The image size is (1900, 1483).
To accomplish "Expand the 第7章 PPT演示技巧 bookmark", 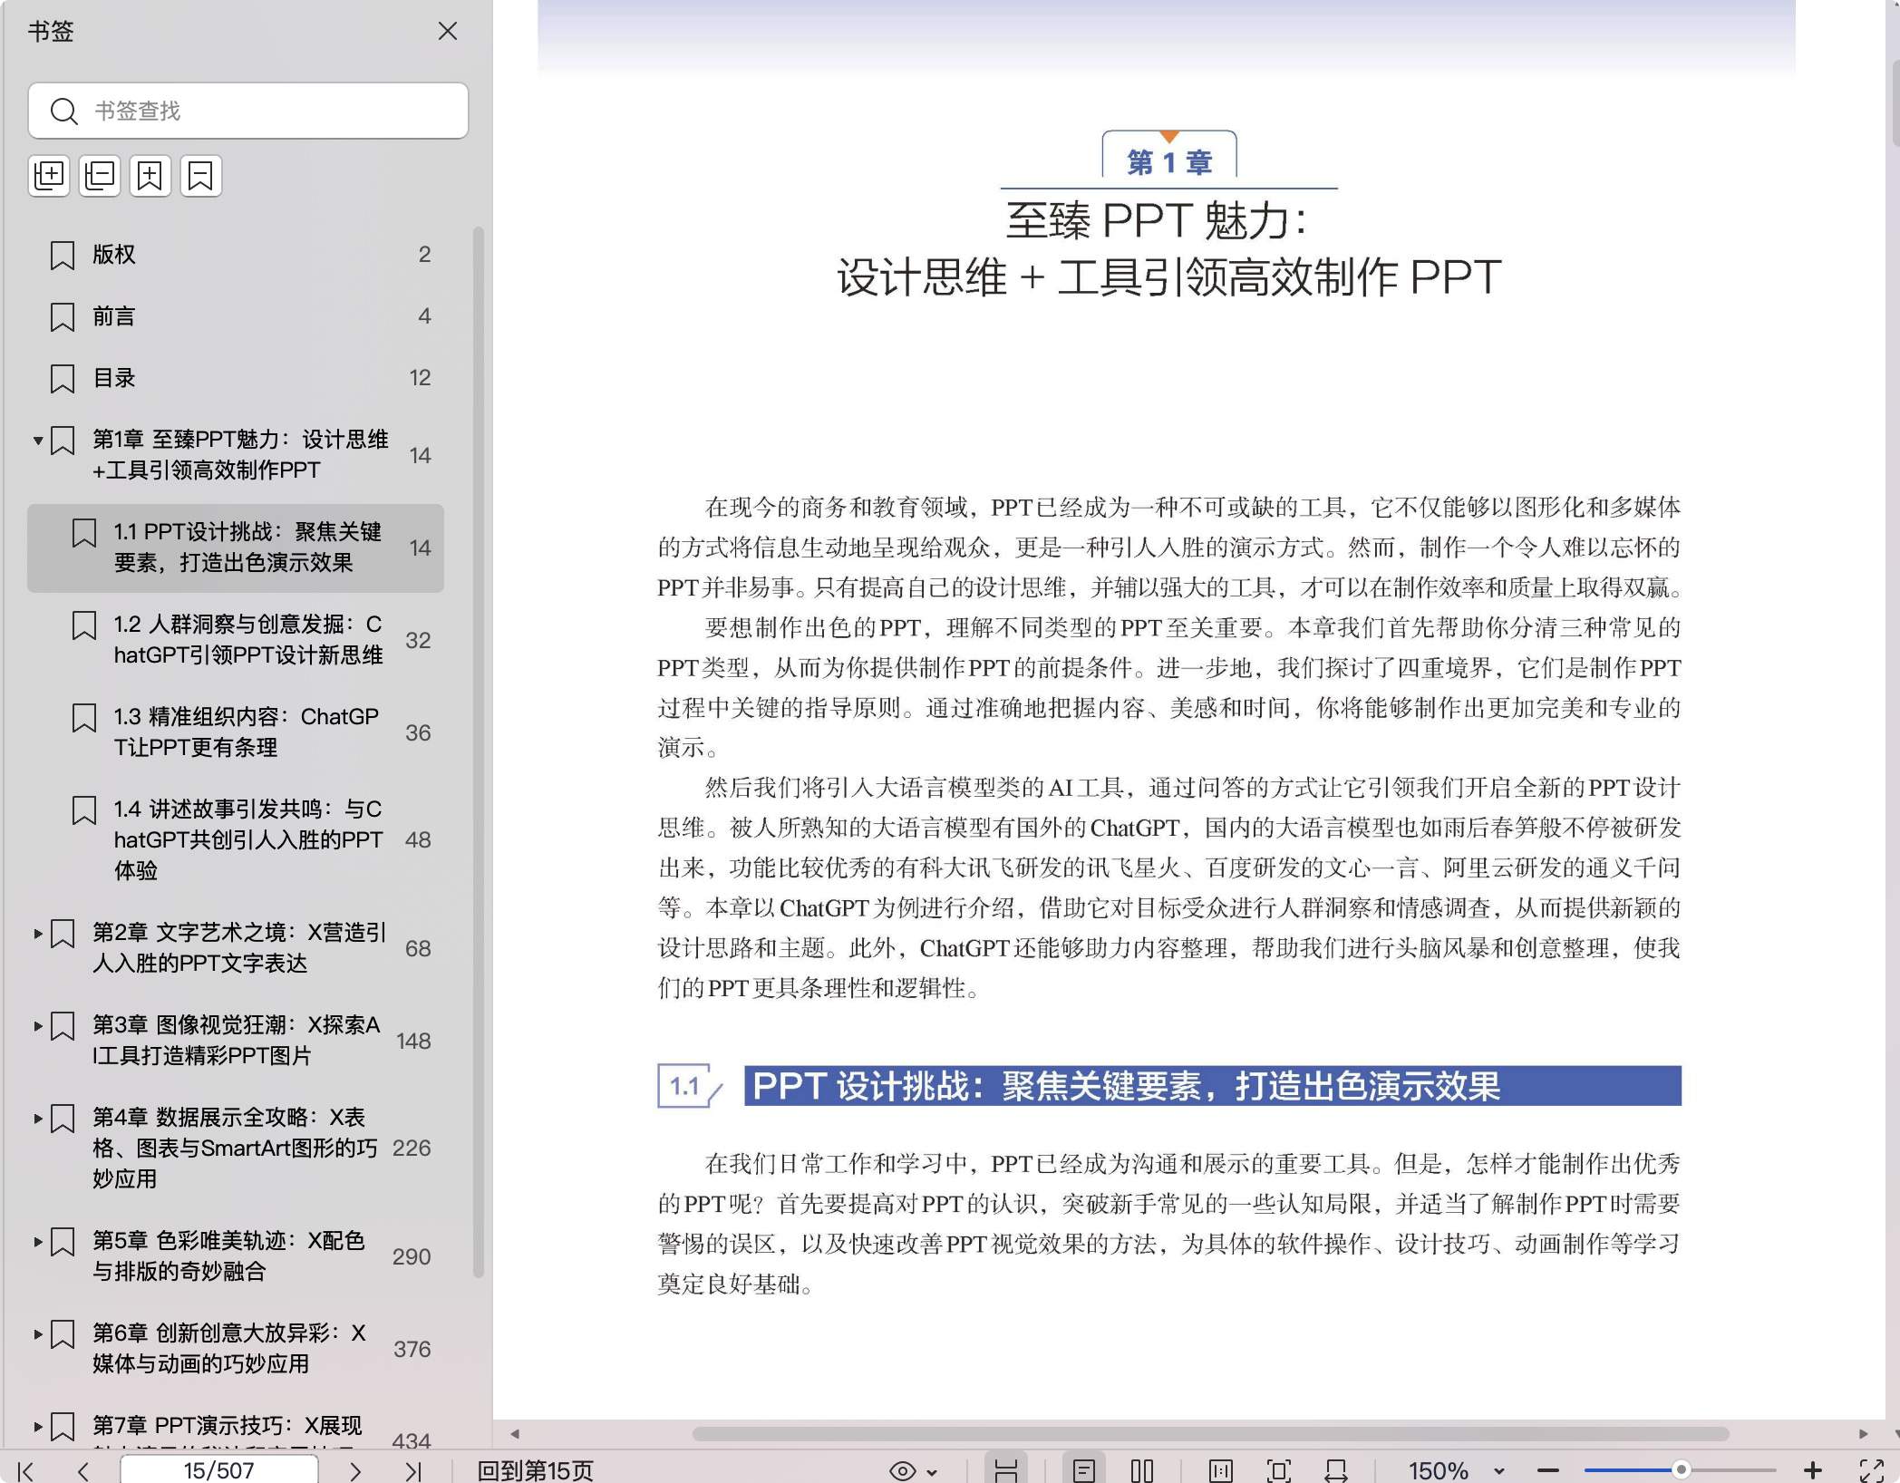I will coord(37,1427).
